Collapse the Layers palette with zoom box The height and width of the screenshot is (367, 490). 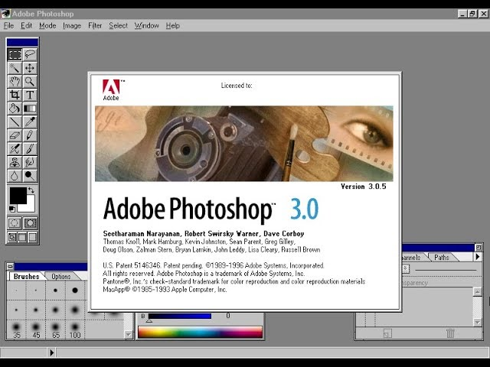point(479,248)
